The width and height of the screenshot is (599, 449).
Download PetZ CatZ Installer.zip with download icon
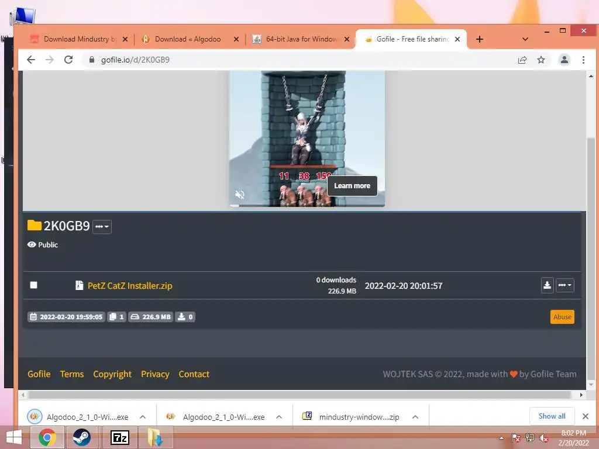pyautogui.click(x=547, y=285)
